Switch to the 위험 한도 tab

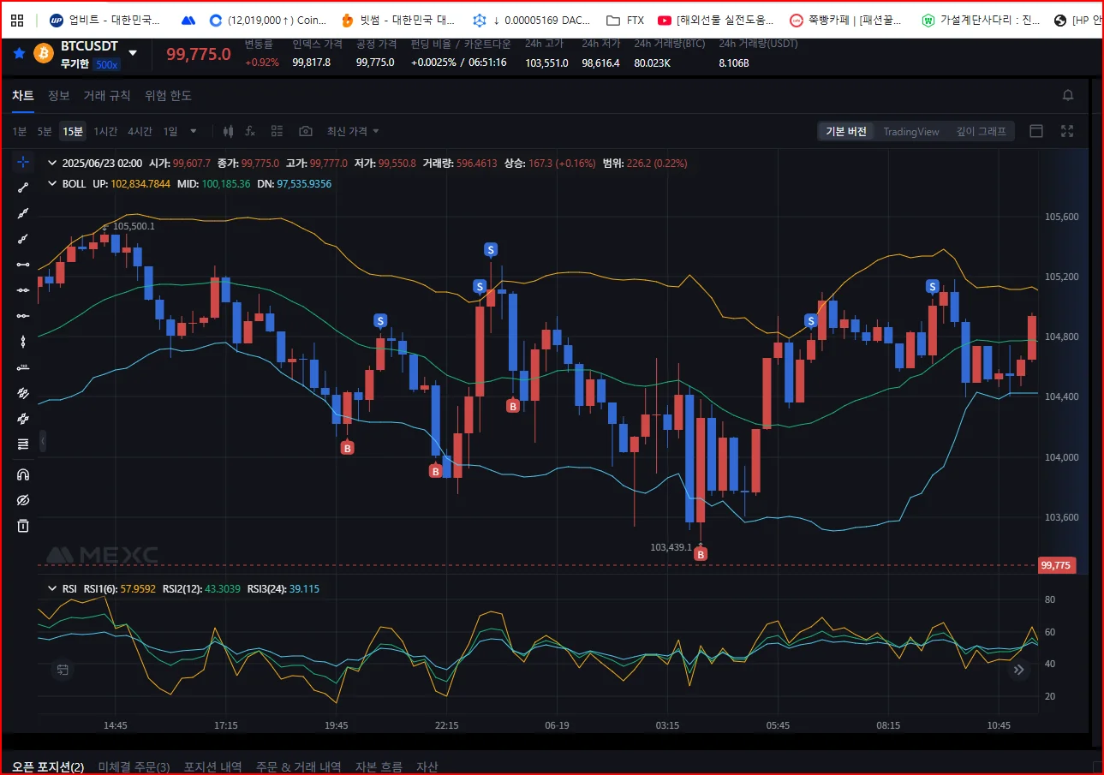tap(168, 95)
